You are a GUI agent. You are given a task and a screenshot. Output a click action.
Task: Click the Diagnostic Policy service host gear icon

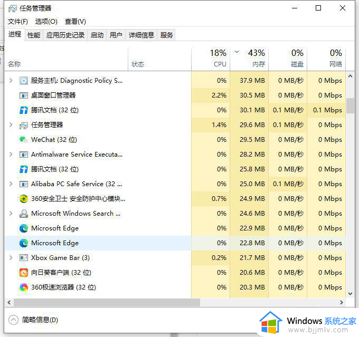24,81
